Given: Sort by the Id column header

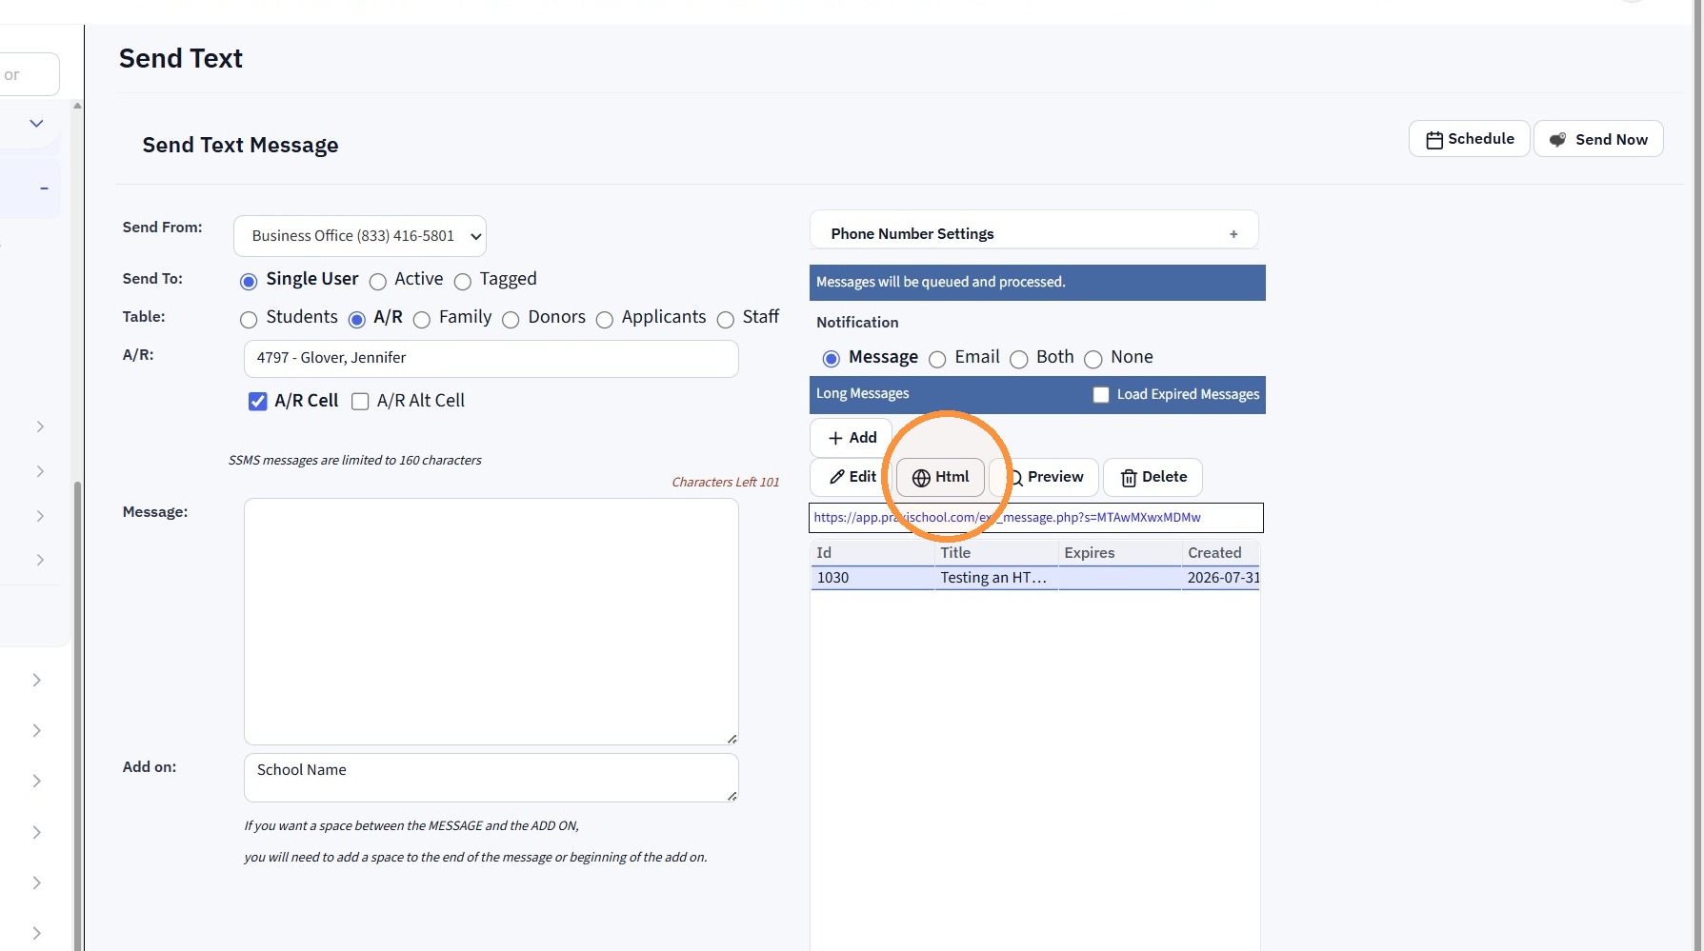Looking at the screenshot, I should click(872, 553).
